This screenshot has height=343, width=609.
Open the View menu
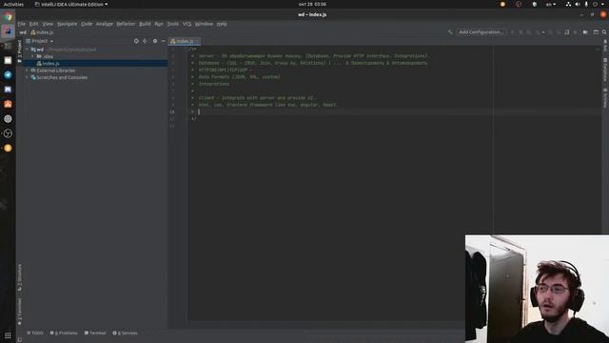[48, 24]
